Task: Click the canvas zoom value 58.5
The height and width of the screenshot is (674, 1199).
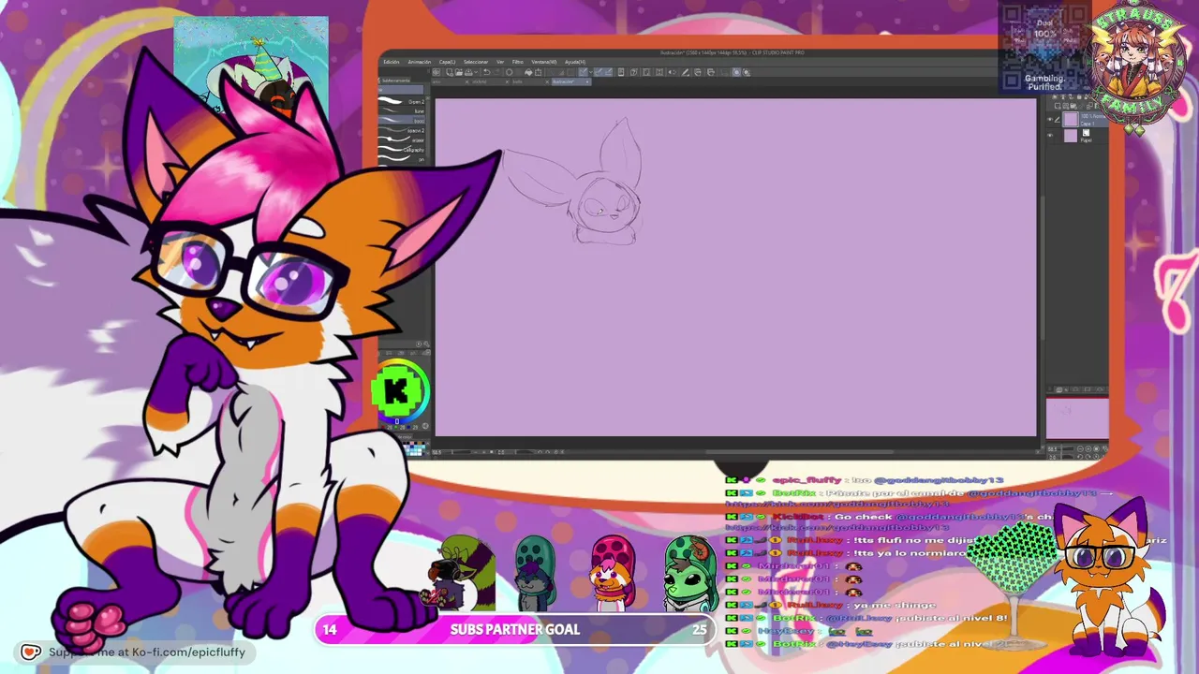Action: (x=437, y=452)
